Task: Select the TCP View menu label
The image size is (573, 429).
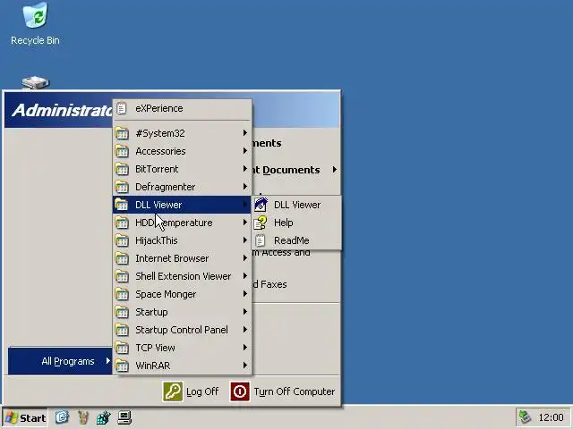Action: [155, 348]
